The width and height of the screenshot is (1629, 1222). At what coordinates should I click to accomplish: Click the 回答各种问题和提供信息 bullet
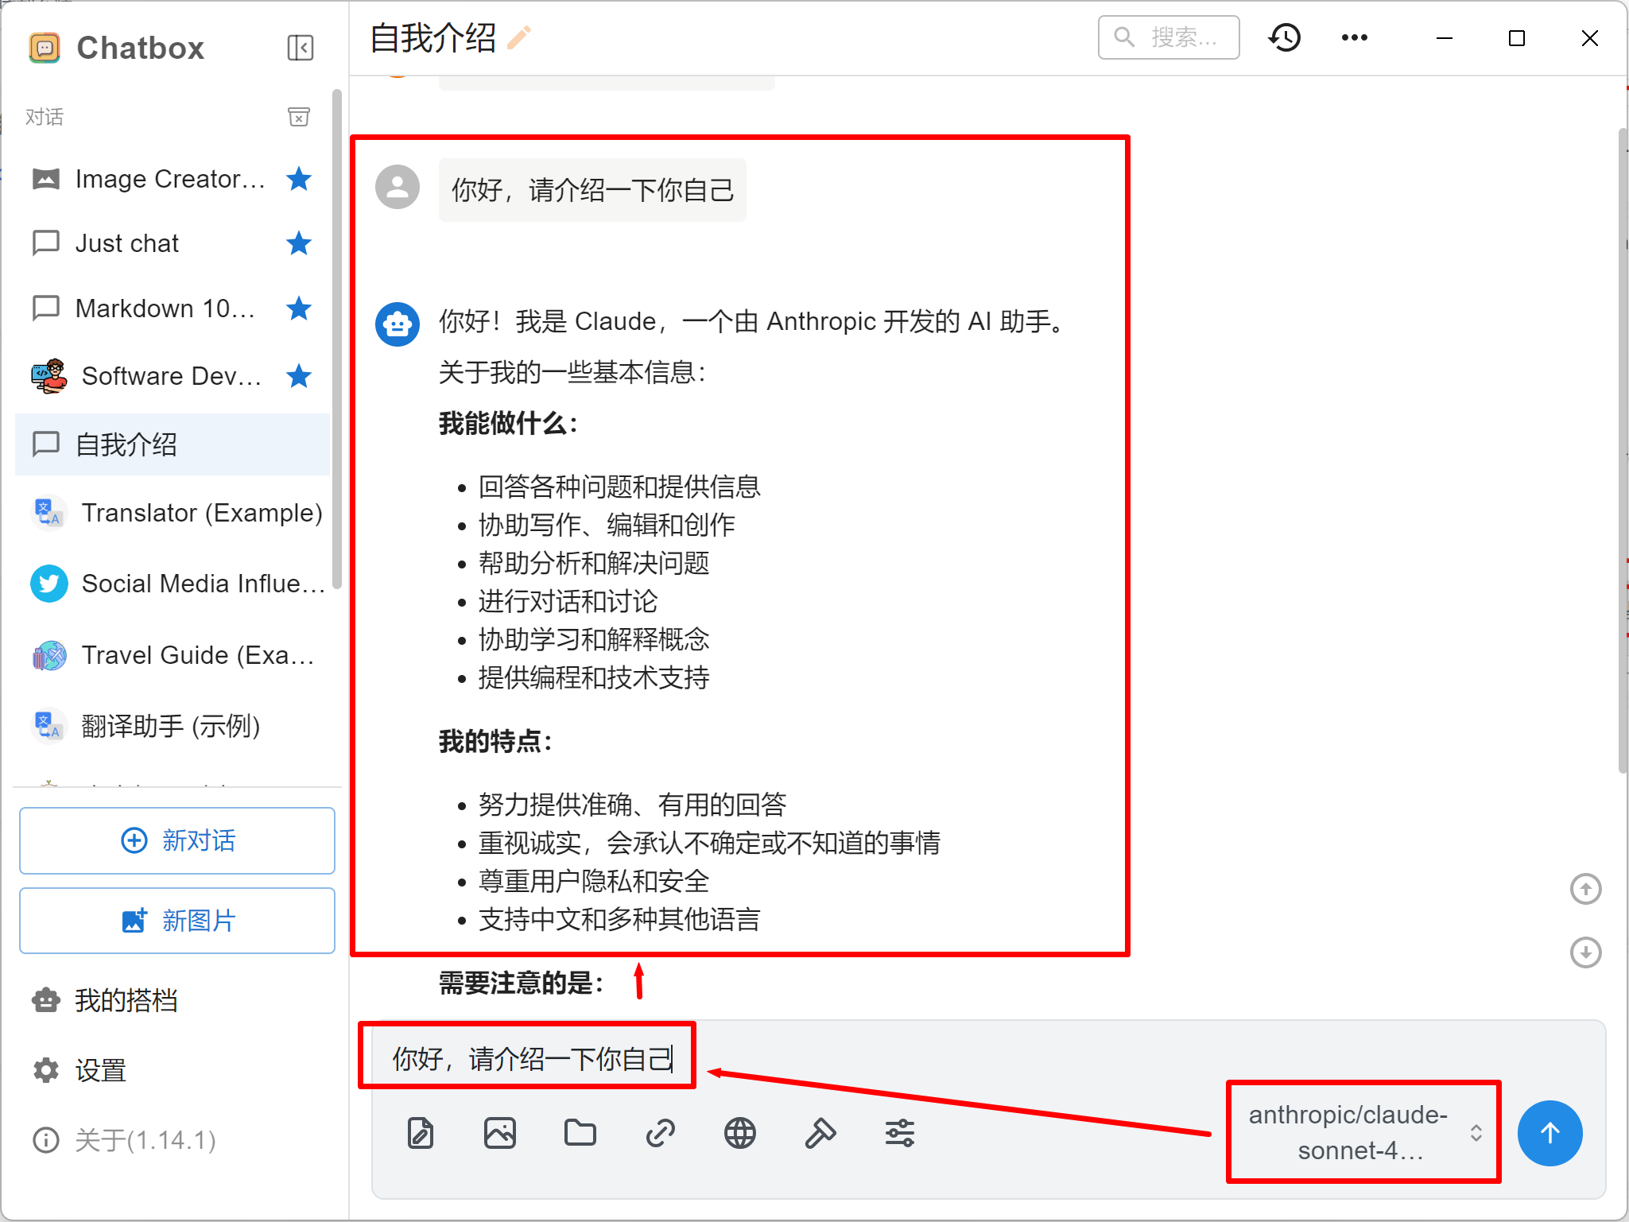click(x=619, y=487)
